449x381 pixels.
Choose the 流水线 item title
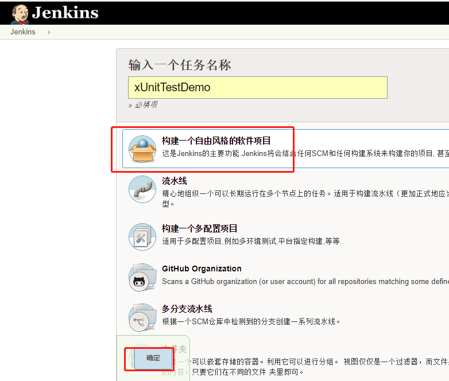point(175,181)
